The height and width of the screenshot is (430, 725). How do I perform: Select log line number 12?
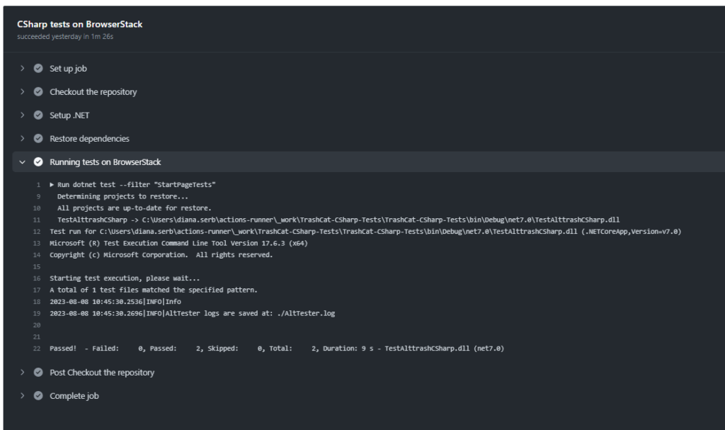click(x=37, y=232)
